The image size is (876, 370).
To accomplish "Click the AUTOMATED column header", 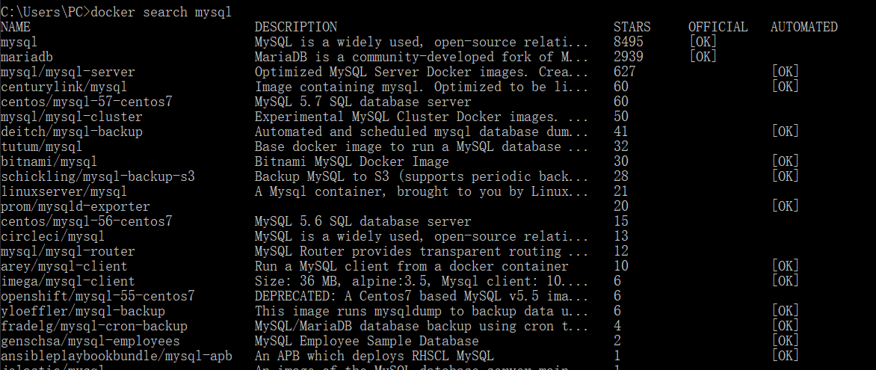I will [x=804, y=27].
